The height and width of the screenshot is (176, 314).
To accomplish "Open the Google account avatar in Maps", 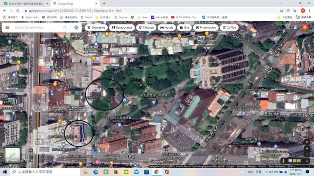I will [305, 27].
